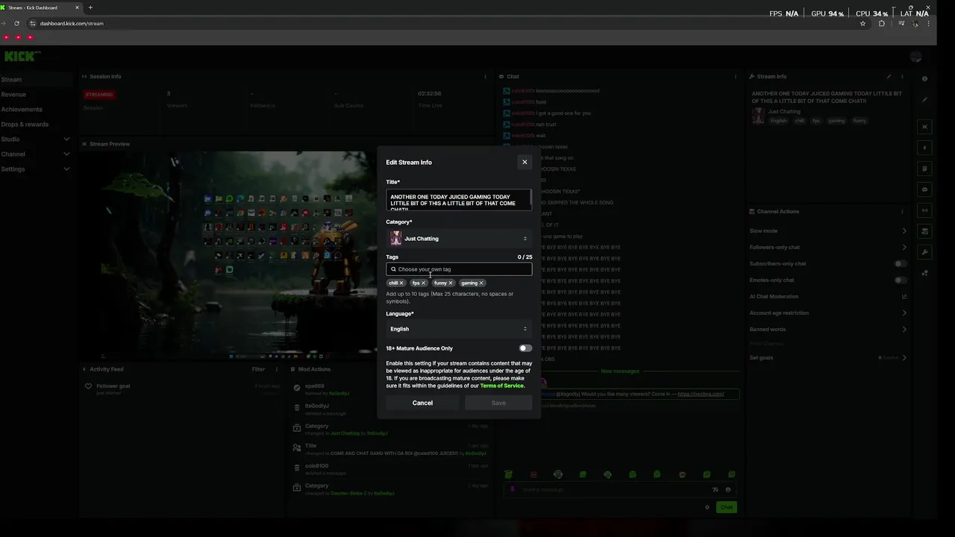
Task: Remove the gaming tag
Action: point(481,283)
